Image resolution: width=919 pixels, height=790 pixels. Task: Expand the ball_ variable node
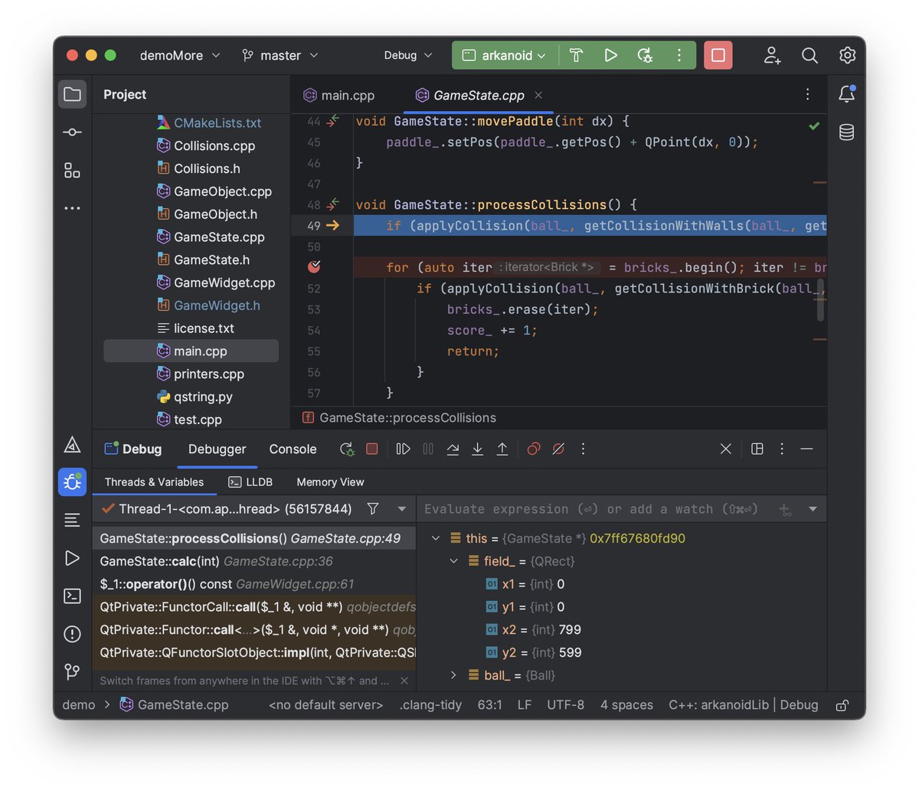pyautogui.click(x=453, y=675)
